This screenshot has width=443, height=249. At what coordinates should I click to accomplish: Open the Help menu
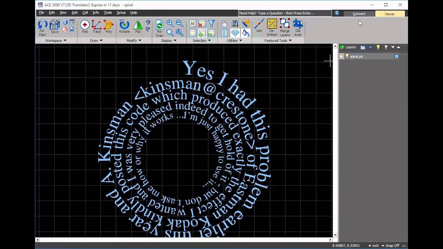134,12
